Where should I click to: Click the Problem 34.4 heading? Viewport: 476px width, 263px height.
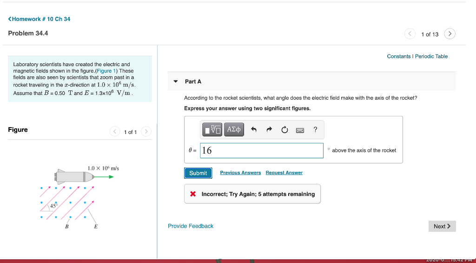28,34
